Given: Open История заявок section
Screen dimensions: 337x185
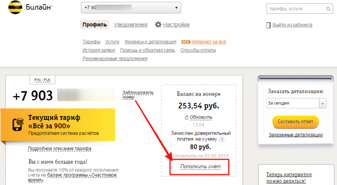Looking at the screenshot, I should pos(99,50).
